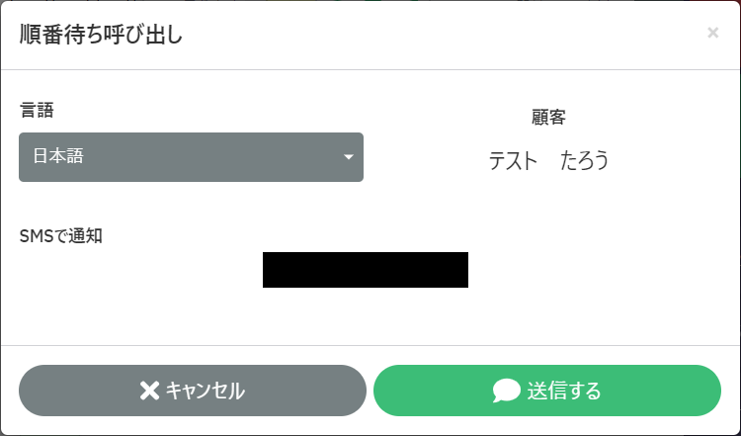This screenshot has height=436, width=741.
Task: Click the 言語 field label
Action: pos(37,110)
